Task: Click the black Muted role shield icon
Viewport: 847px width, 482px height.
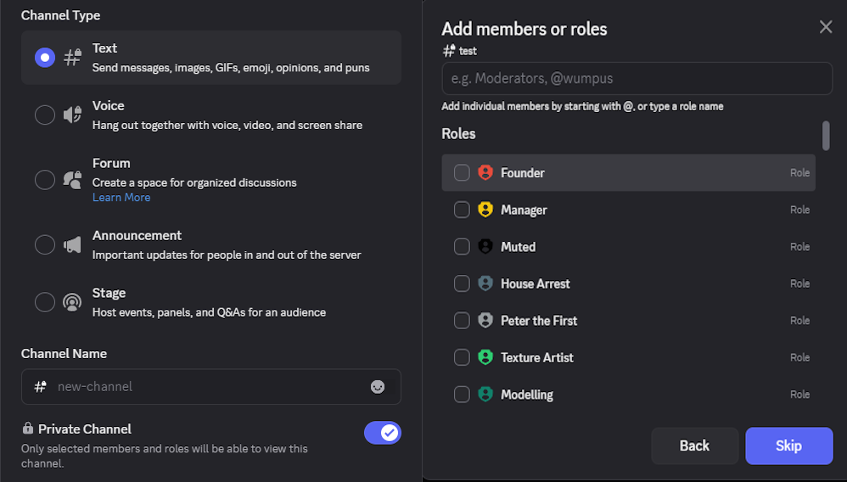Action: click(485, 246)
